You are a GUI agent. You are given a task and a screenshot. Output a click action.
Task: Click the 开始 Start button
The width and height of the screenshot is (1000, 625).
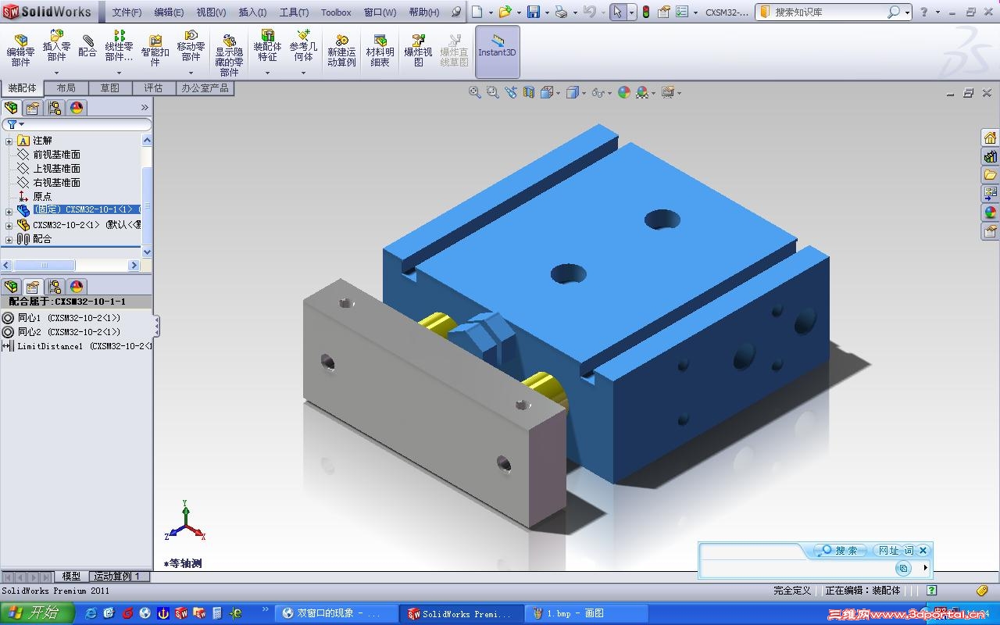(37, 613)
